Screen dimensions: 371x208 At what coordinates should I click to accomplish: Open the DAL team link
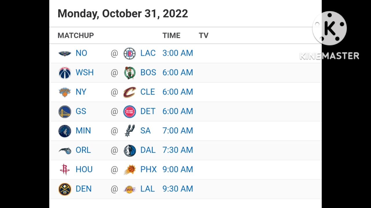tap(148, 150)
